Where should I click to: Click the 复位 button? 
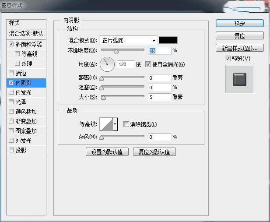(x=239, y=35)
